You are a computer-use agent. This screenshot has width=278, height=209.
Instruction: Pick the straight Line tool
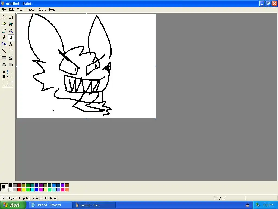point(4,51)
